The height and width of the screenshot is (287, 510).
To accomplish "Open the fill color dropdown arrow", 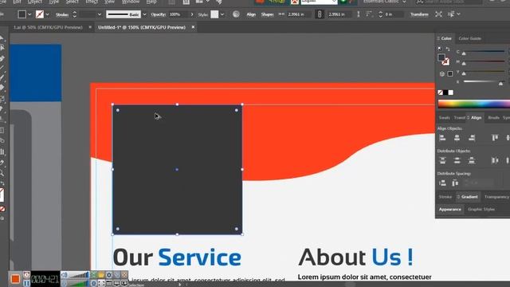I will 29,14.
